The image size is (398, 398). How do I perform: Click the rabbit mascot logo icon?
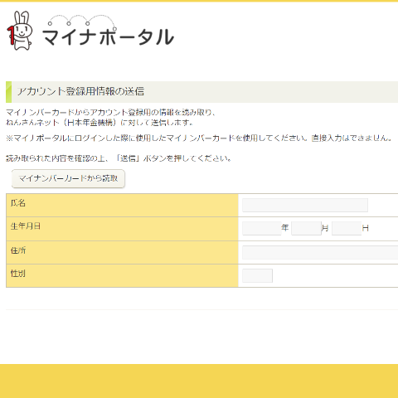click(x=20, y=31)
